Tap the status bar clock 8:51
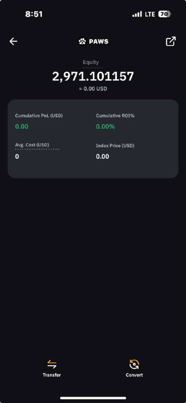This screenshot has width=186, height=403. click(33, 14)
